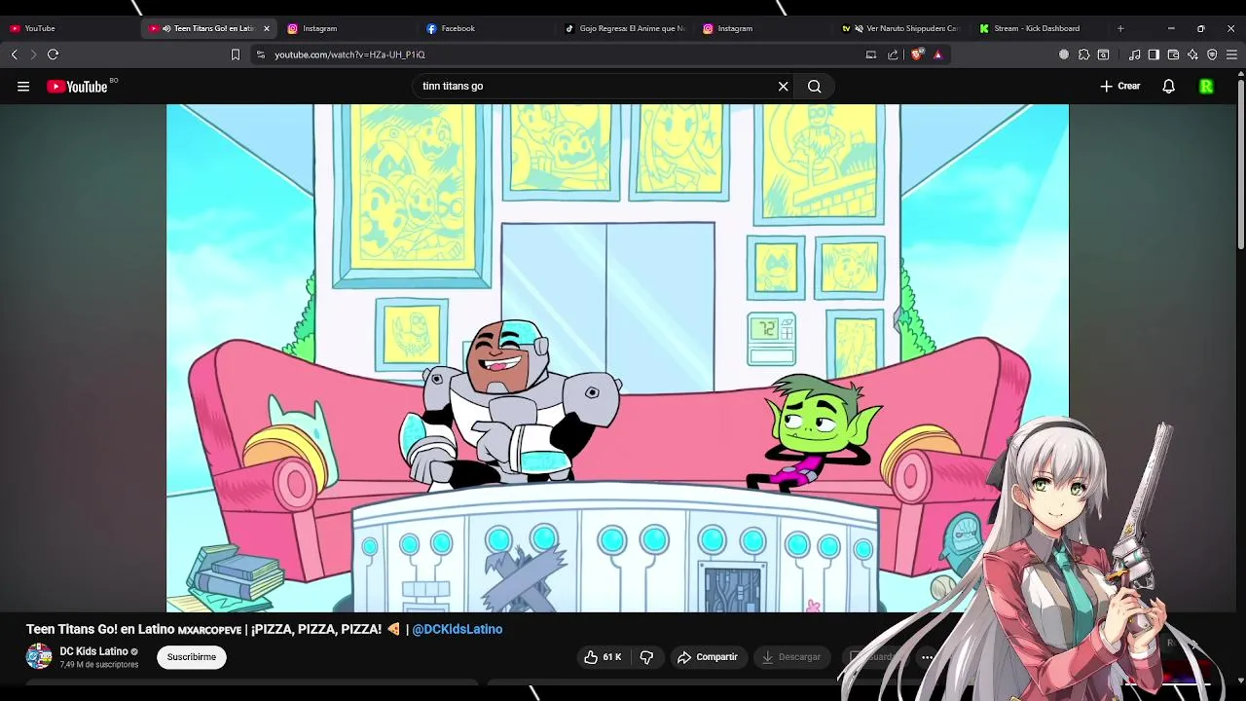Close the Teen Titans Go tab
Image resolution: width=1246 pixels, height=701 pixels.
click(267, 28)
